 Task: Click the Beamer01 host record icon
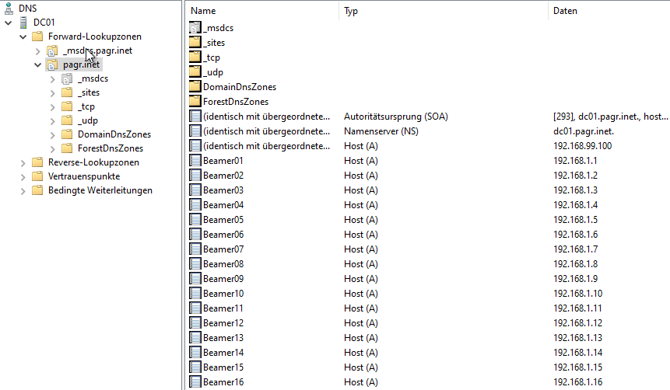point(195,161)
